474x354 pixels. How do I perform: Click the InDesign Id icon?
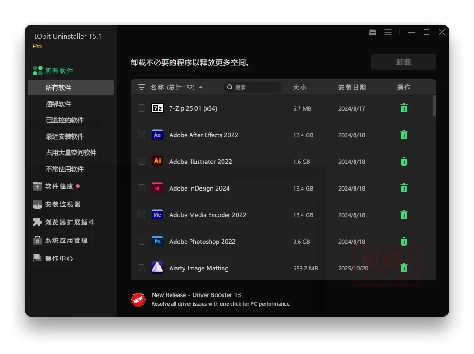(157, 188)
